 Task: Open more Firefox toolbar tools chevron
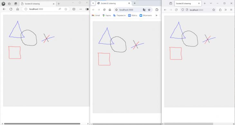(226, 10)
